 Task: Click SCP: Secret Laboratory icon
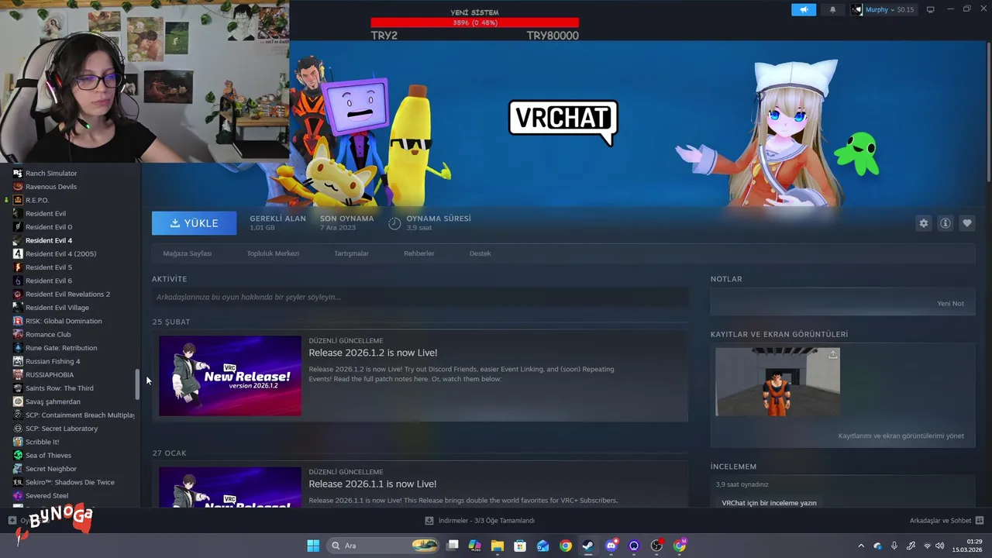pyautogui.click(x=18, y=429)
